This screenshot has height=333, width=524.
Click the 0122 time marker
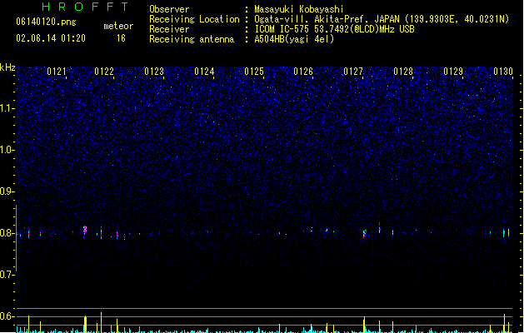pos(104,72)
